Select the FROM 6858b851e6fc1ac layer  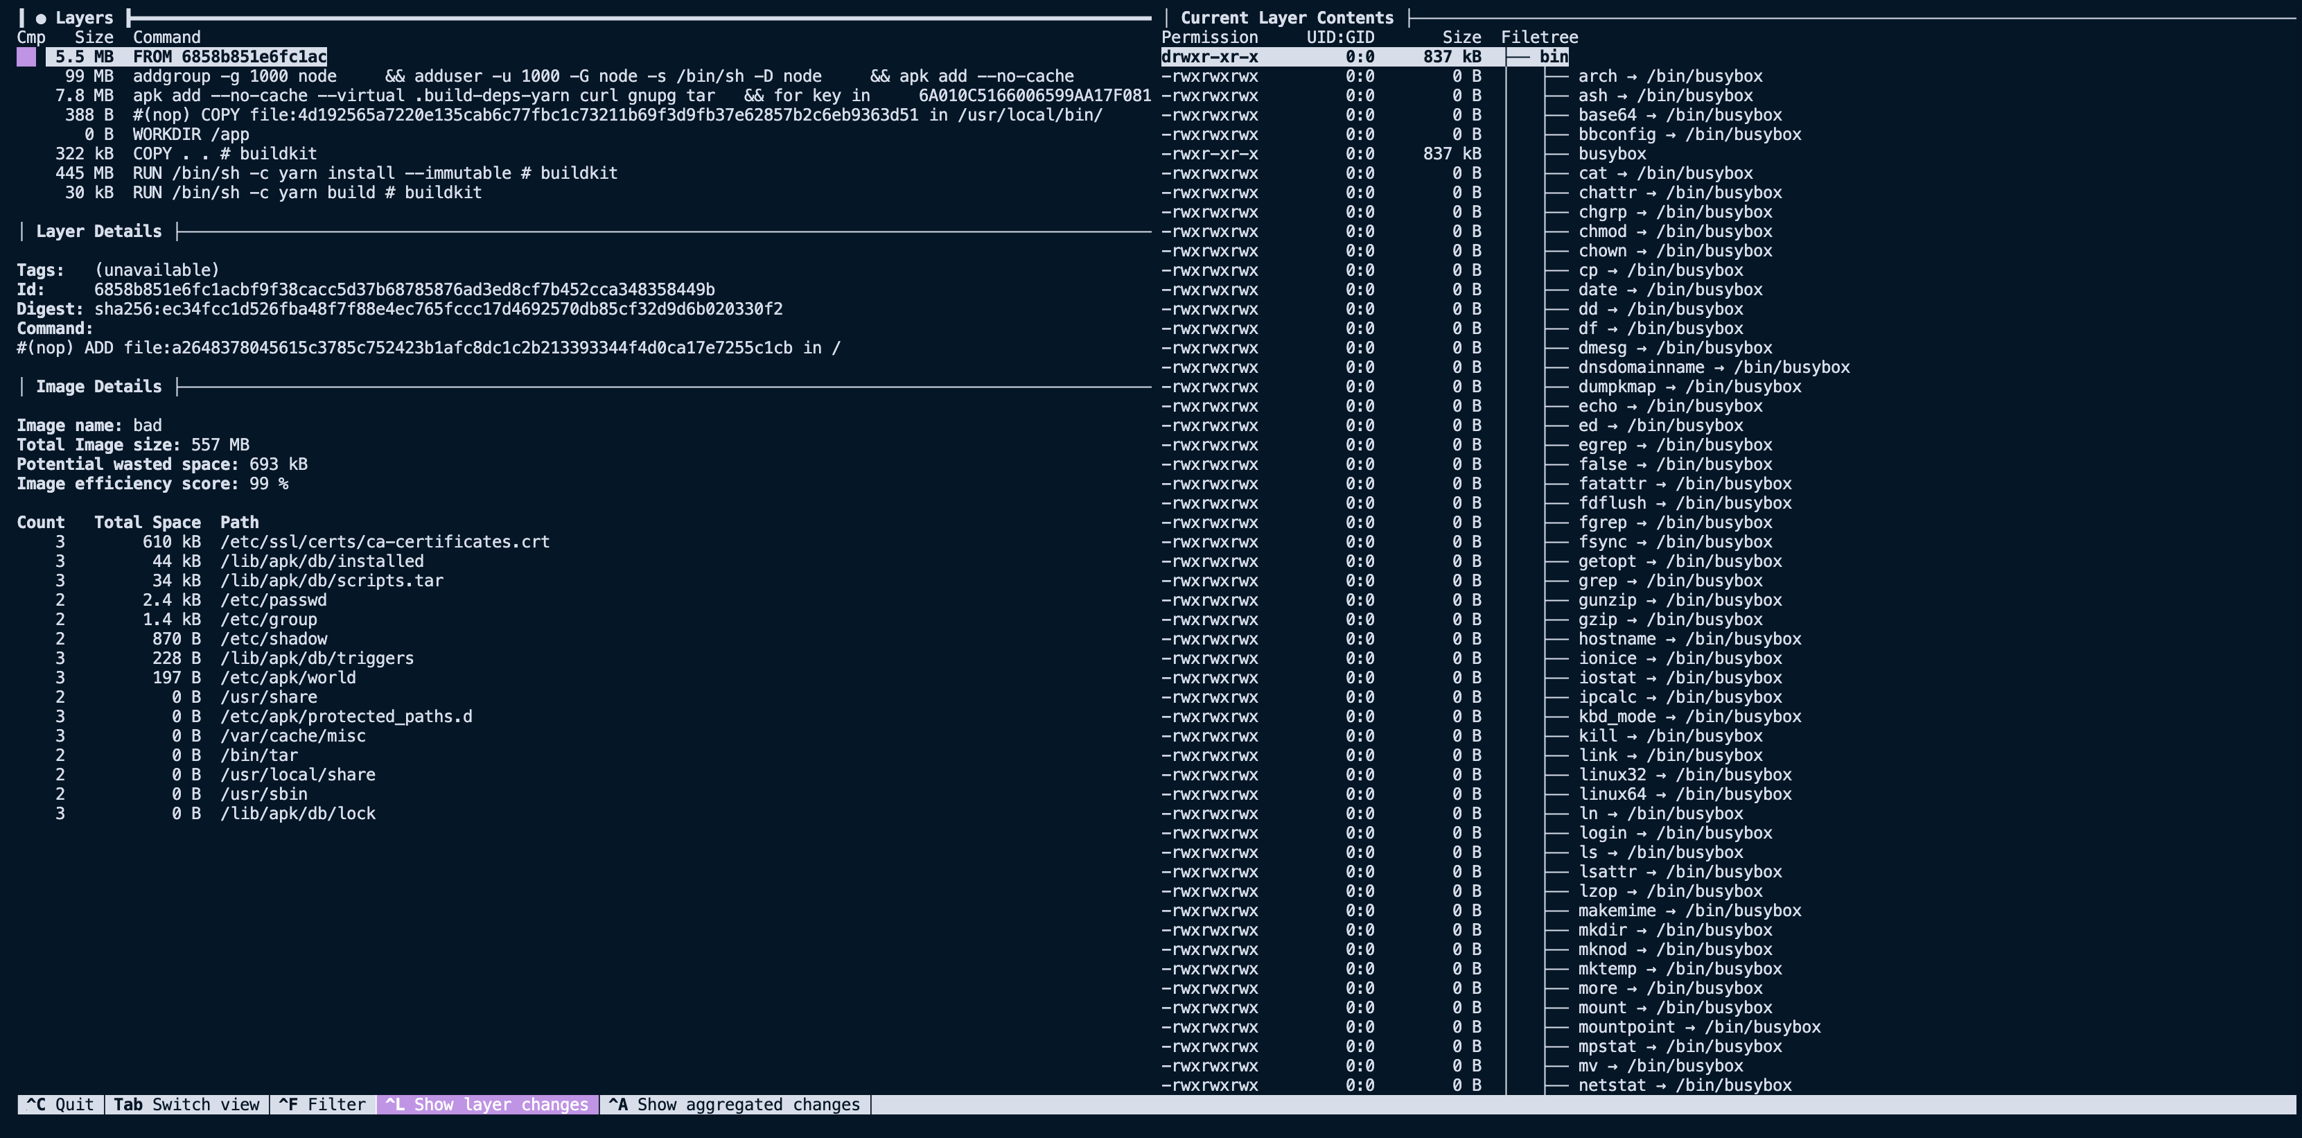click(229, 58)
